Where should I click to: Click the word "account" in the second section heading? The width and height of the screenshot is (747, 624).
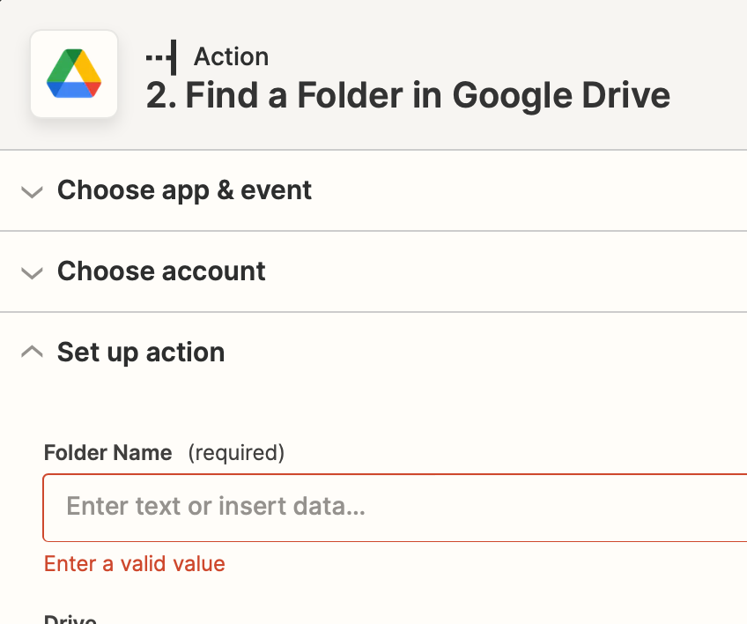[214, 271]
